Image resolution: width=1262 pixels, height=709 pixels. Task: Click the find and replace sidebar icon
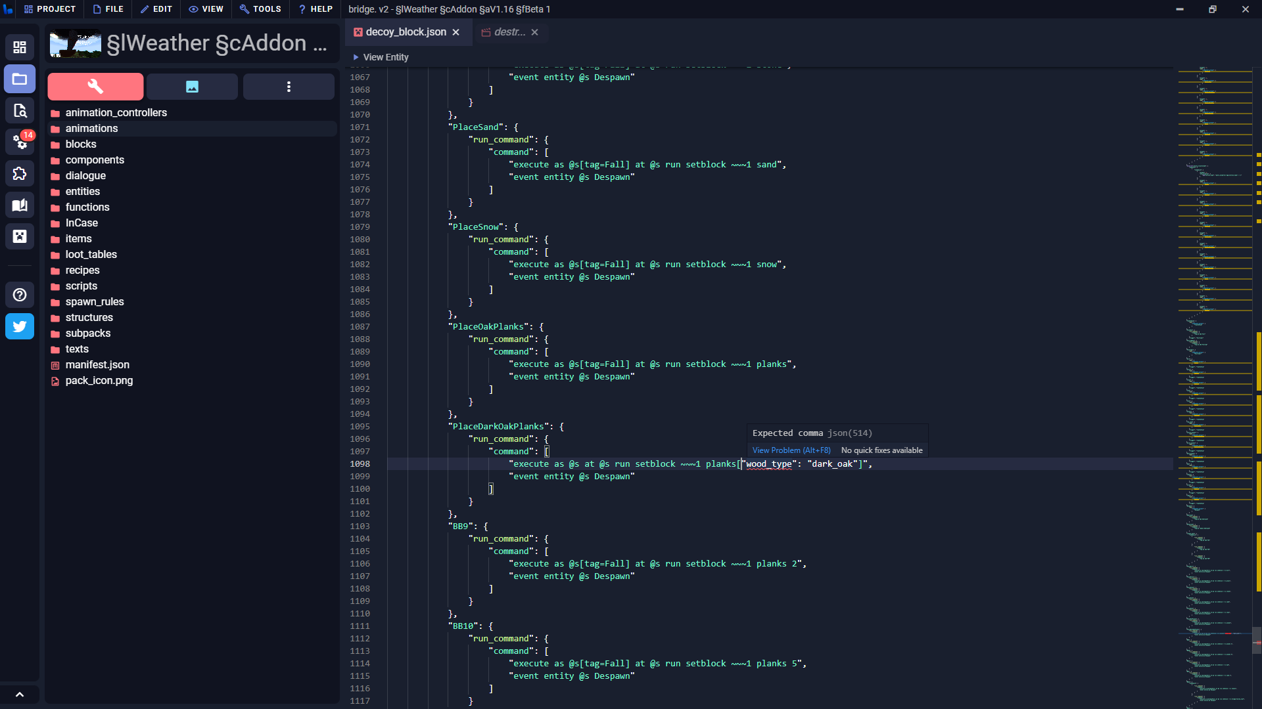20,110
